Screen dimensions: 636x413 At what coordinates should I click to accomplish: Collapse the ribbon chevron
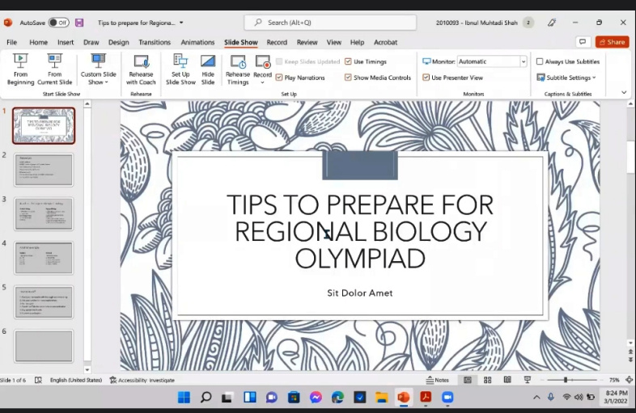pos(624,93)
